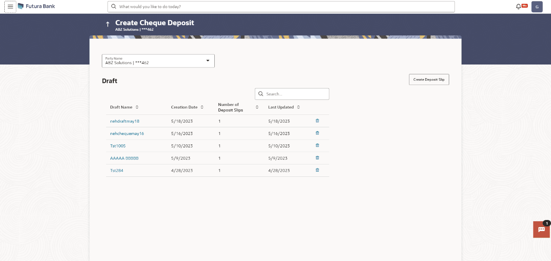Delete the nehdraftmay18 draft
The height and width of the screenshot is (261, 551).
point(317,121)
